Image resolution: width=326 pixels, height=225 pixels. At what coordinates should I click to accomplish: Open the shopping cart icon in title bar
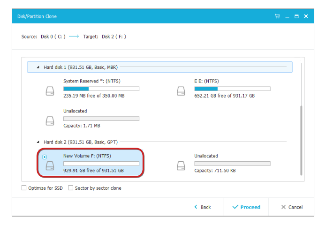(x=277, y=16)
